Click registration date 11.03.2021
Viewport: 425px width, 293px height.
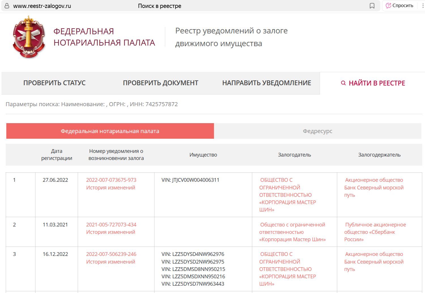tap(55, 225)
